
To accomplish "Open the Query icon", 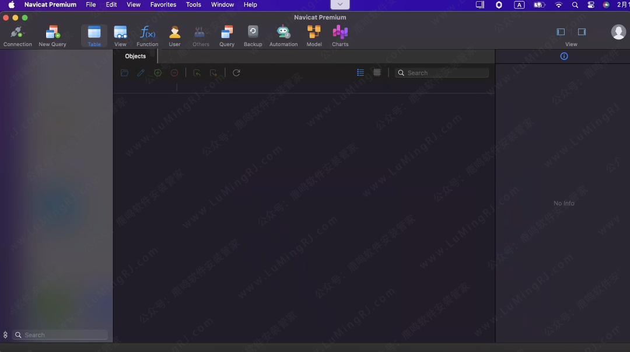I will 226,36.
